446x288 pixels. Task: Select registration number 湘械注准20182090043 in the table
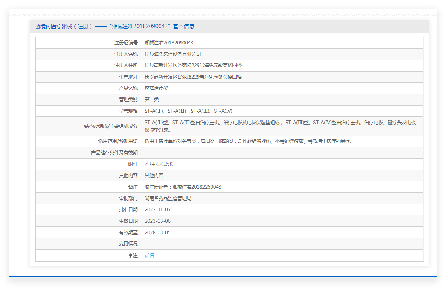click(x=169, y=43)
